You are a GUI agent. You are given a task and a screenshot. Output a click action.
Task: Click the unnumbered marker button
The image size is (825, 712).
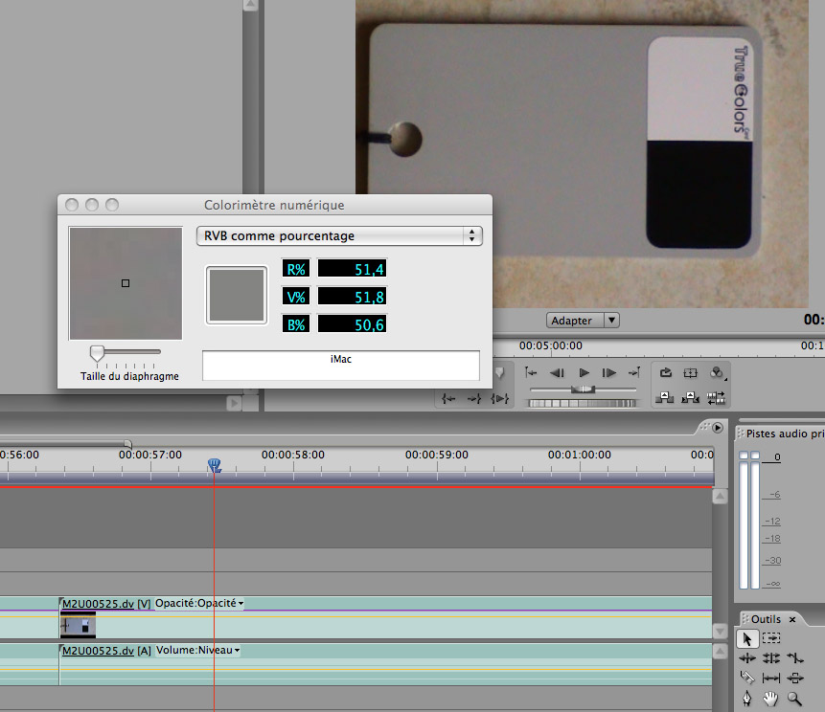499,372
